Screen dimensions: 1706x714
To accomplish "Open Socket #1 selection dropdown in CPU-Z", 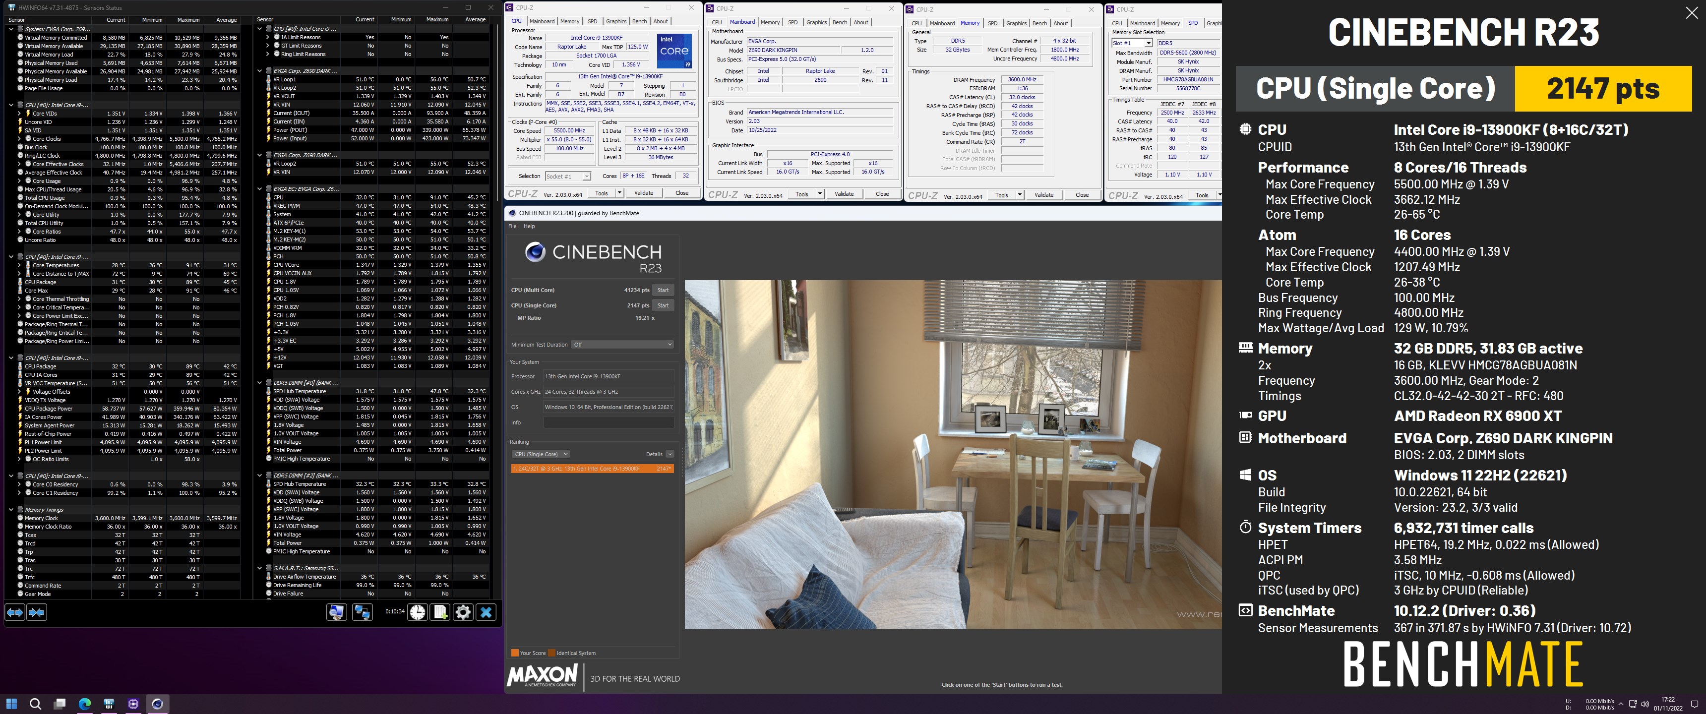I will pos(567,176).
